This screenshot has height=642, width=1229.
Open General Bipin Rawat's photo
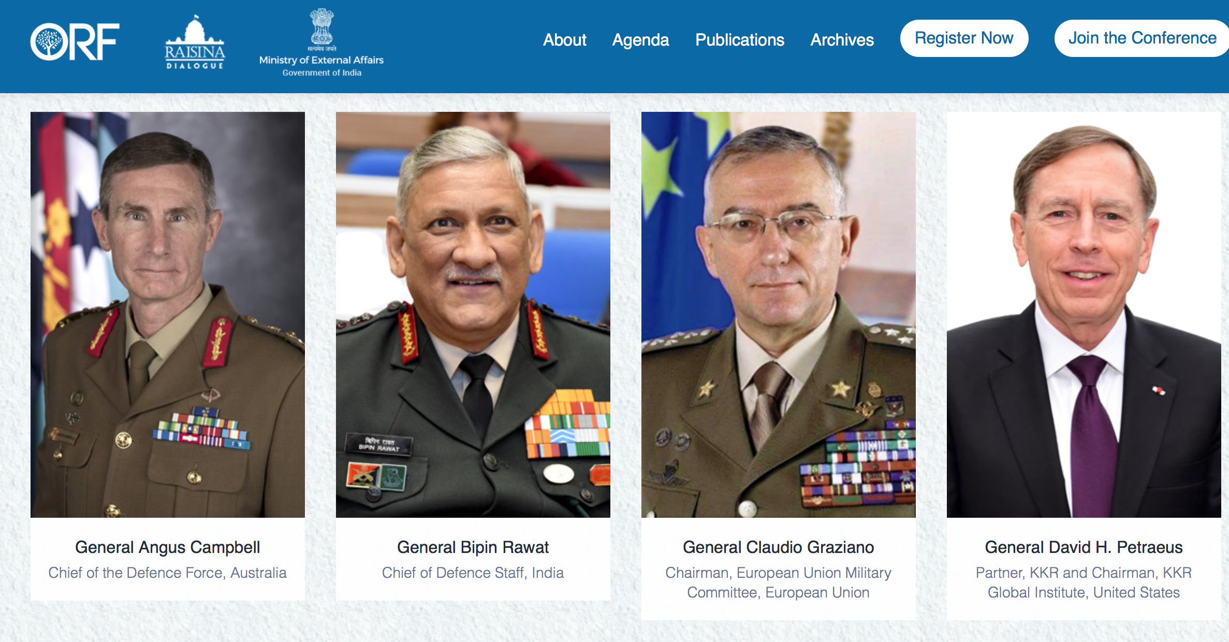tap(473, 314)
